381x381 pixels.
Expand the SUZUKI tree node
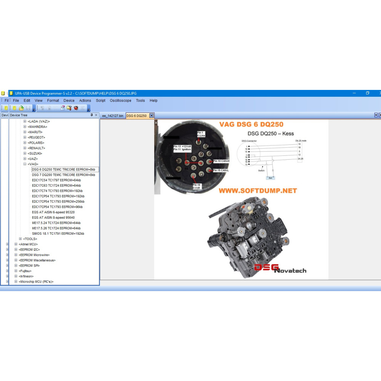[x=25, y=153]
